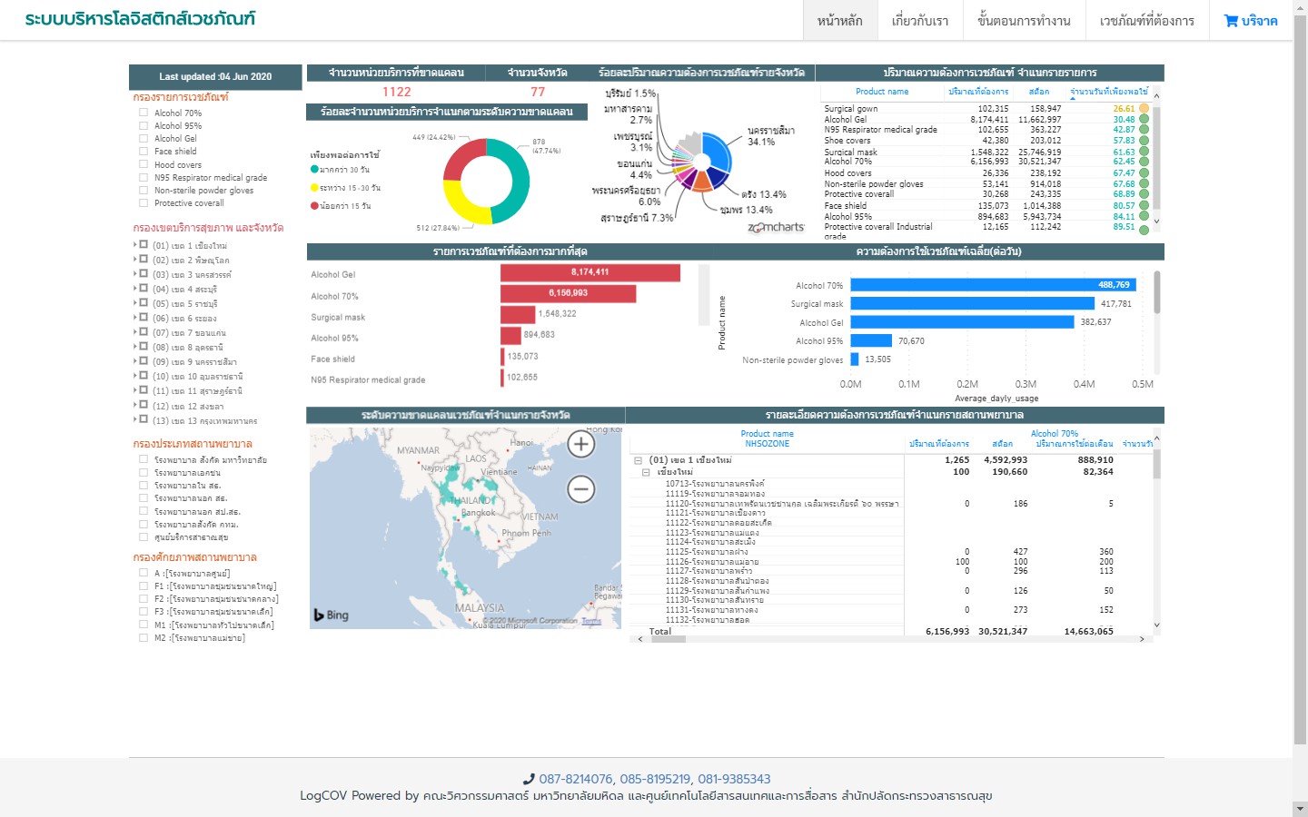Click the shopping cart donate icon
This screenshot has height=817, width=1308.
point(1231,21)
